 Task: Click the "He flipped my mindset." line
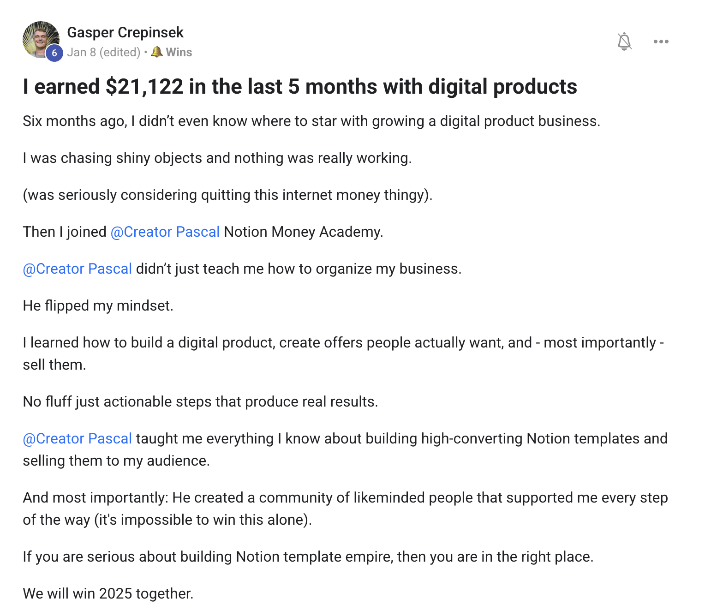tap(98, 305)
